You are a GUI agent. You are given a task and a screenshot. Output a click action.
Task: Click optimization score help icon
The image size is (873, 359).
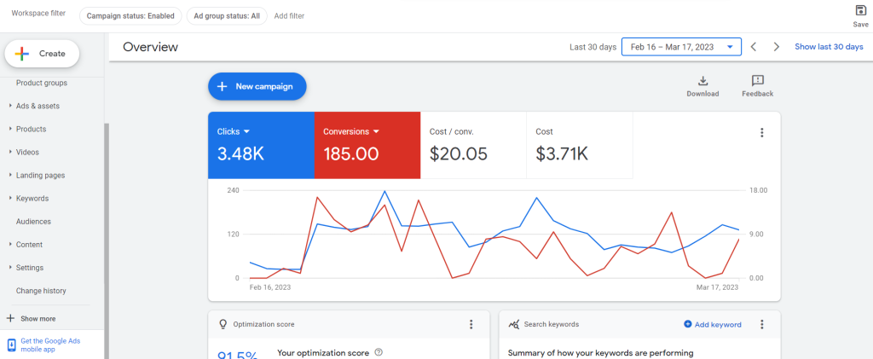coord(379,351)
